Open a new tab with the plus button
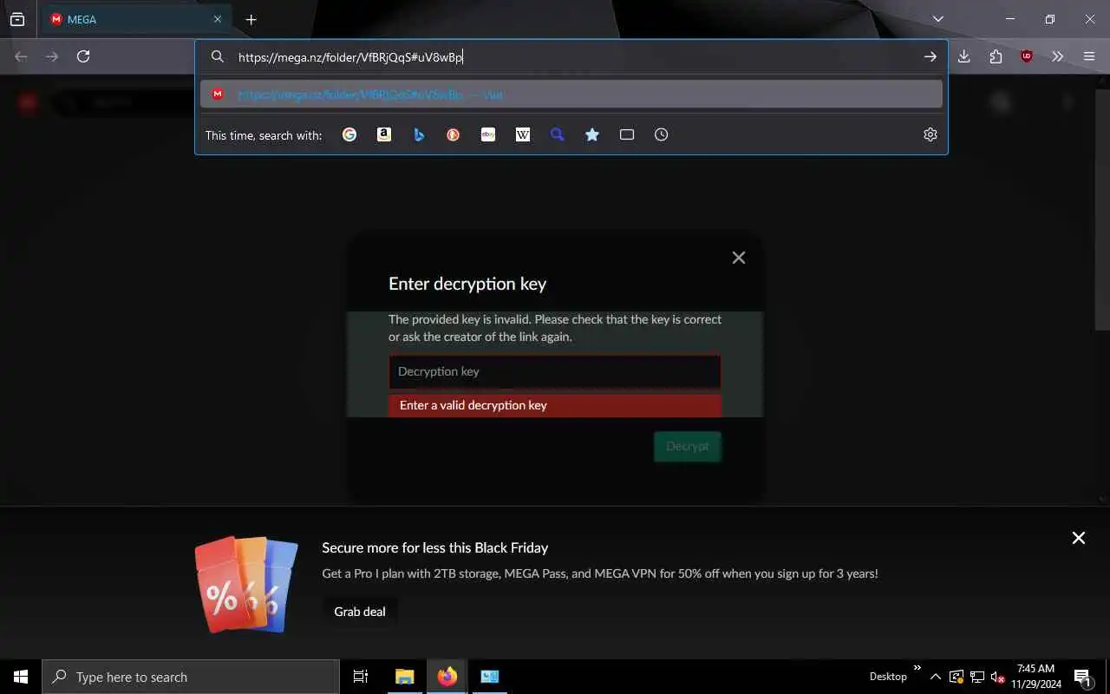 click(251, 19)
